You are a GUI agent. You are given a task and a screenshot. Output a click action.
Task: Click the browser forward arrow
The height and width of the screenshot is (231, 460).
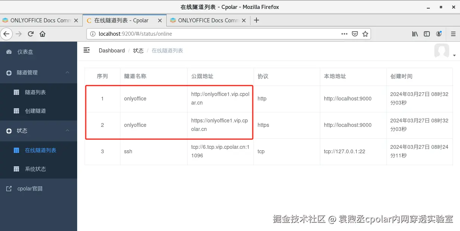coord(19,34)
